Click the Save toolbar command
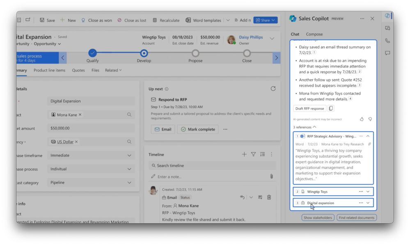This screenshot has width=410, height=245. point(47,20)
